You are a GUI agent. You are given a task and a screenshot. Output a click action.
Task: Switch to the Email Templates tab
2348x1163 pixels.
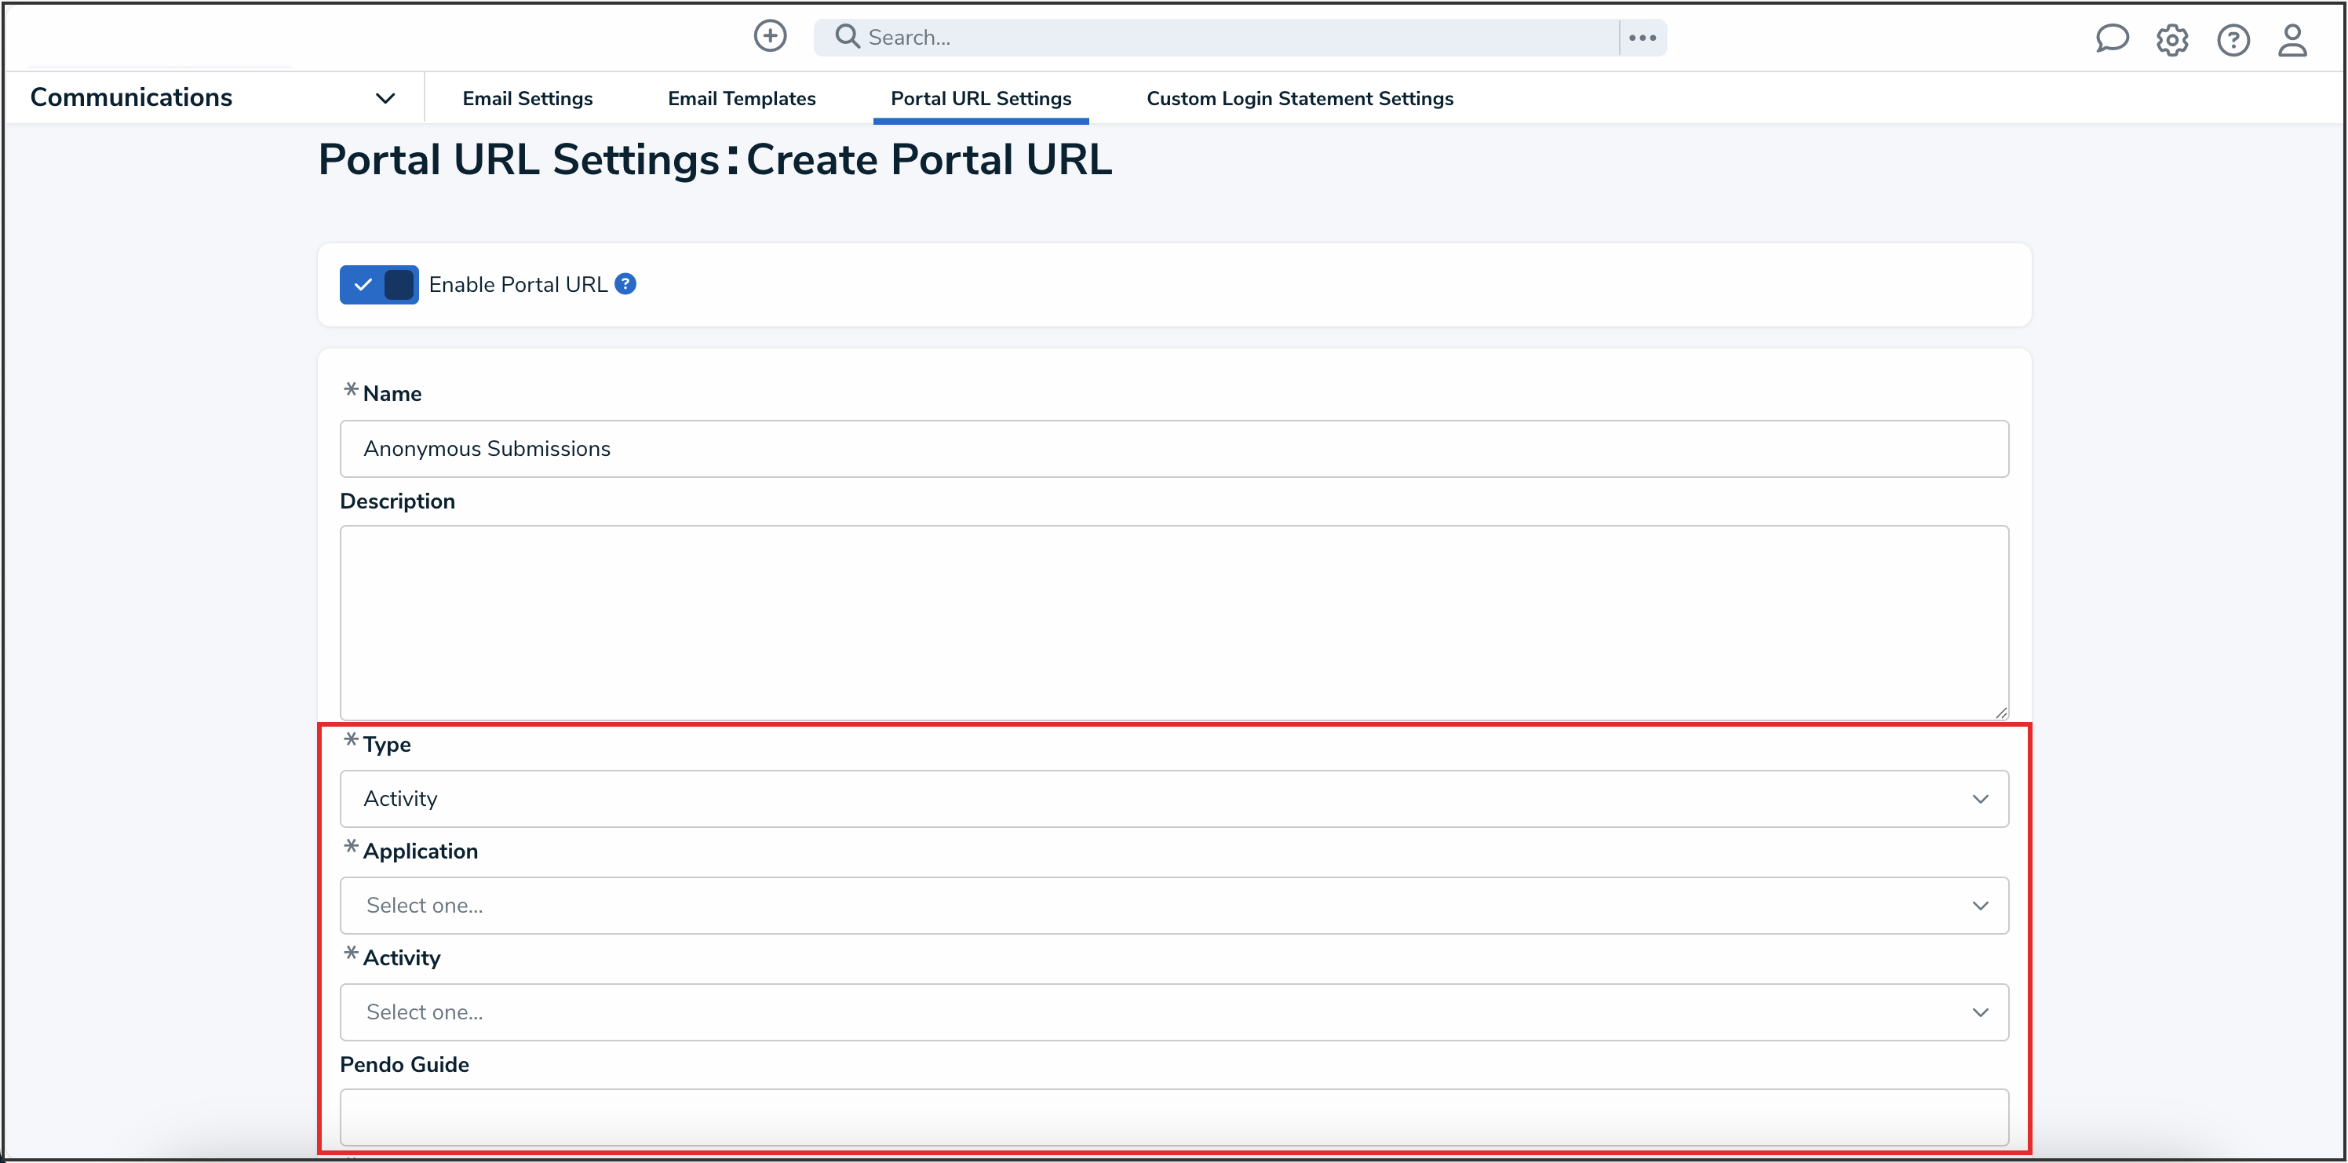[x=741, y=97]
